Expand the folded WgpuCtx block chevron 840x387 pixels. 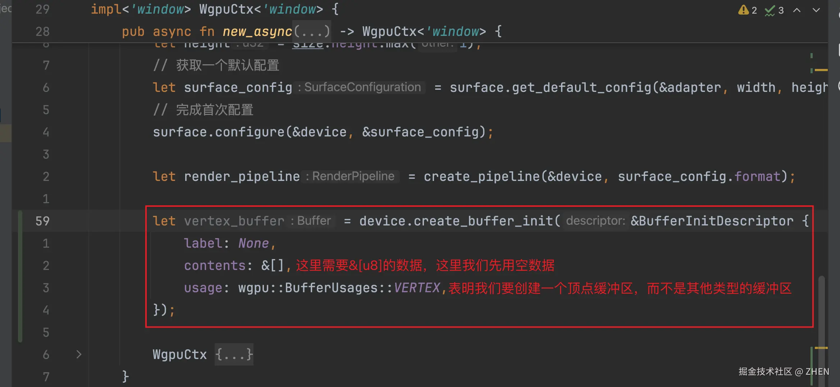tap(79, 355)
